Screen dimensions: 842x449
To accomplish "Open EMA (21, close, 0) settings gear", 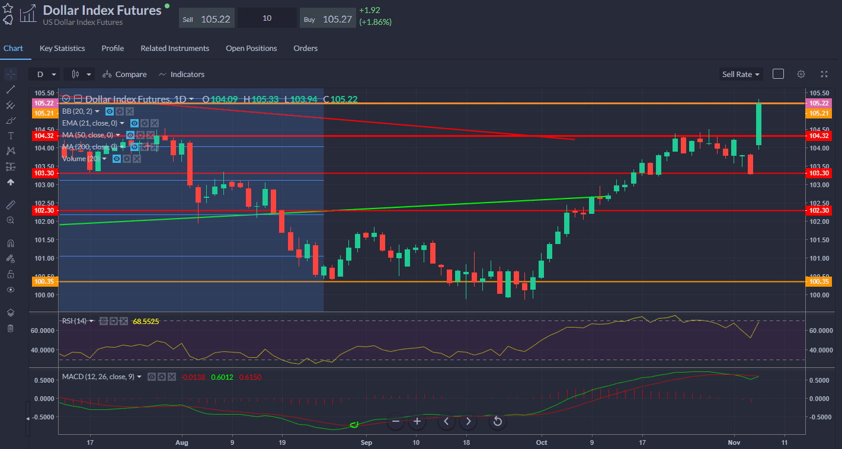I will click(x=145, y=123).
